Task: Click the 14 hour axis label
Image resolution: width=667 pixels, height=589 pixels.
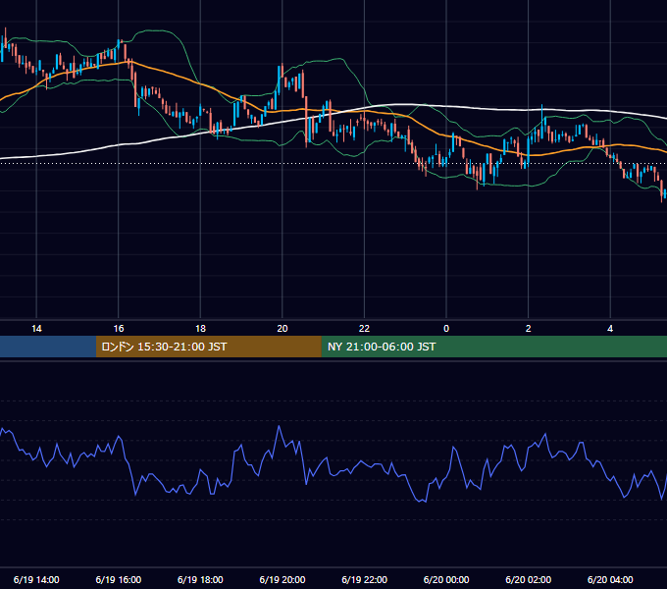Action: pos(36,329)
